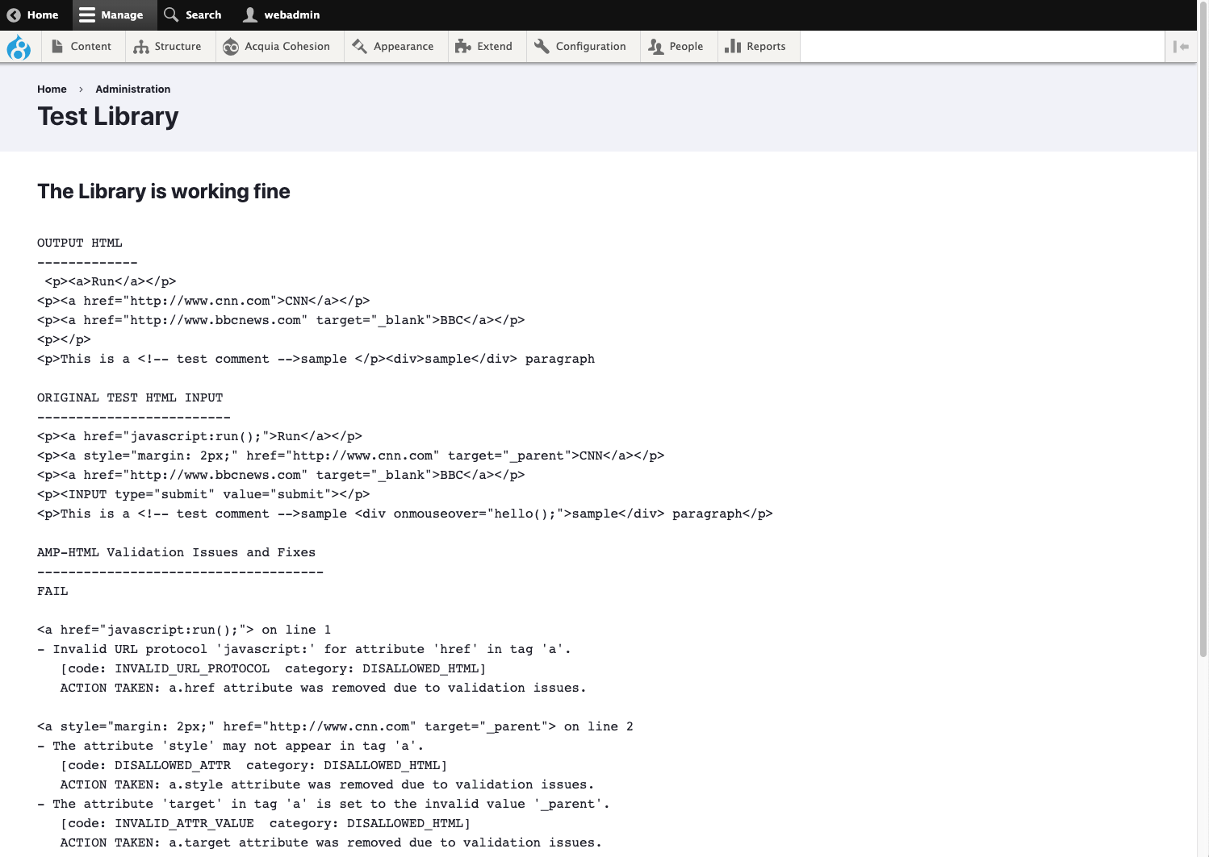Open the People menu item
1209x857 pixels.
[x=686, y=47]
